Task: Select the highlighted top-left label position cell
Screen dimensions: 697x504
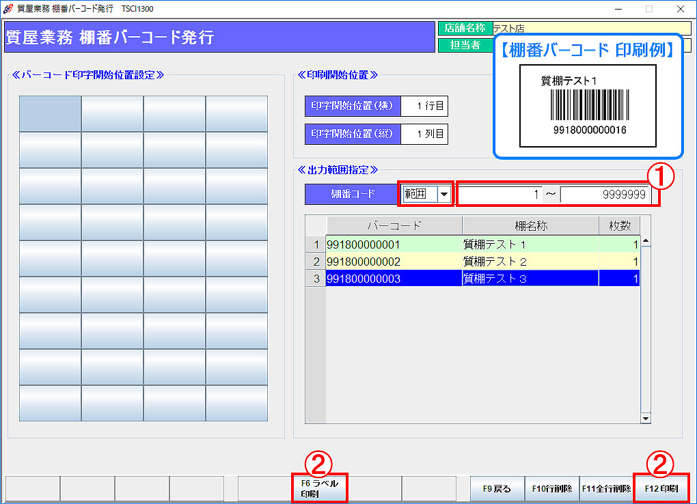Action: click(50, 113)
